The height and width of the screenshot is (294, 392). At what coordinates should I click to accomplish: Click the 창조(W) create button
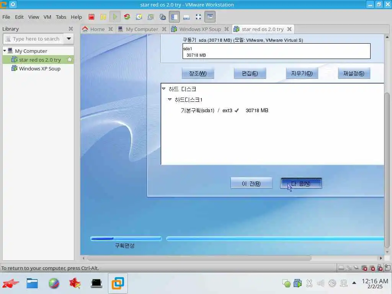(198, 73)
